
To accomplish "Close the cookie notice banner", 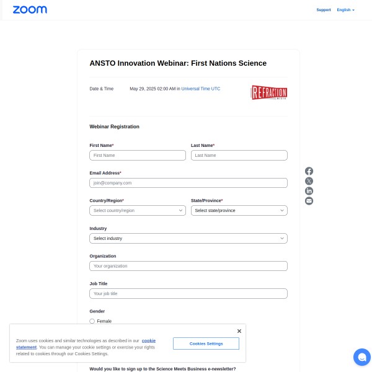I will 239,331.
